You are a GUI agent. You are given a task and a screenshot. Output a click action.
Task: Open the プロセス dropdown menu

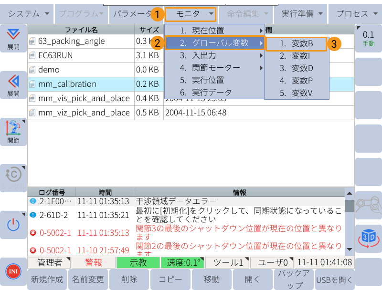click(x=355, y=14)
